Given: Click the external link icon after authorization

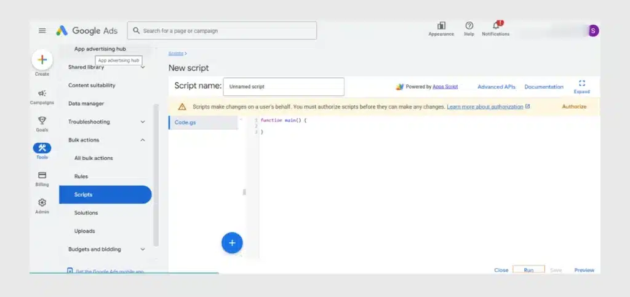Looking at the screenshot, I should 527,107.
